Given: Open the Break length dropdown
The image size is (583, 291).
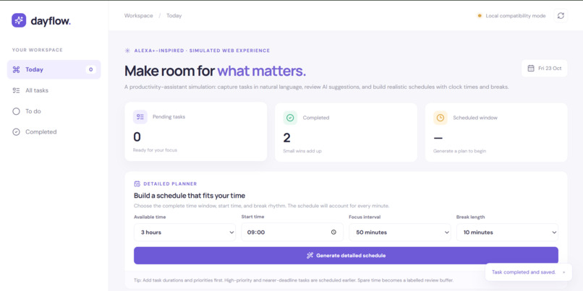Looking at the screenshot, I should pos(507,233).
